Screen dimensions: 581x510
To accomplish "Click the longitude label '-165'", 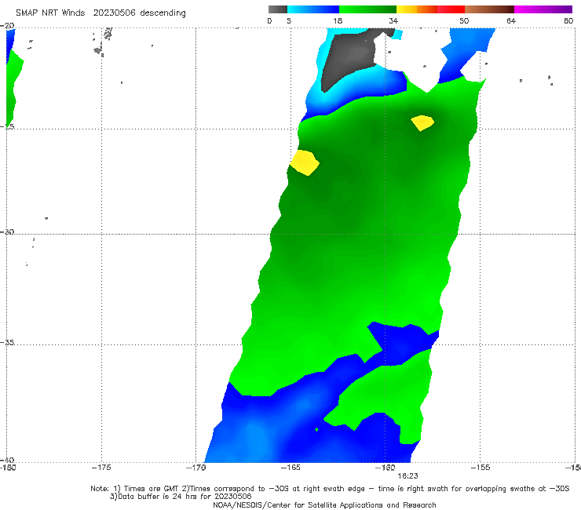I will (290, 468).
